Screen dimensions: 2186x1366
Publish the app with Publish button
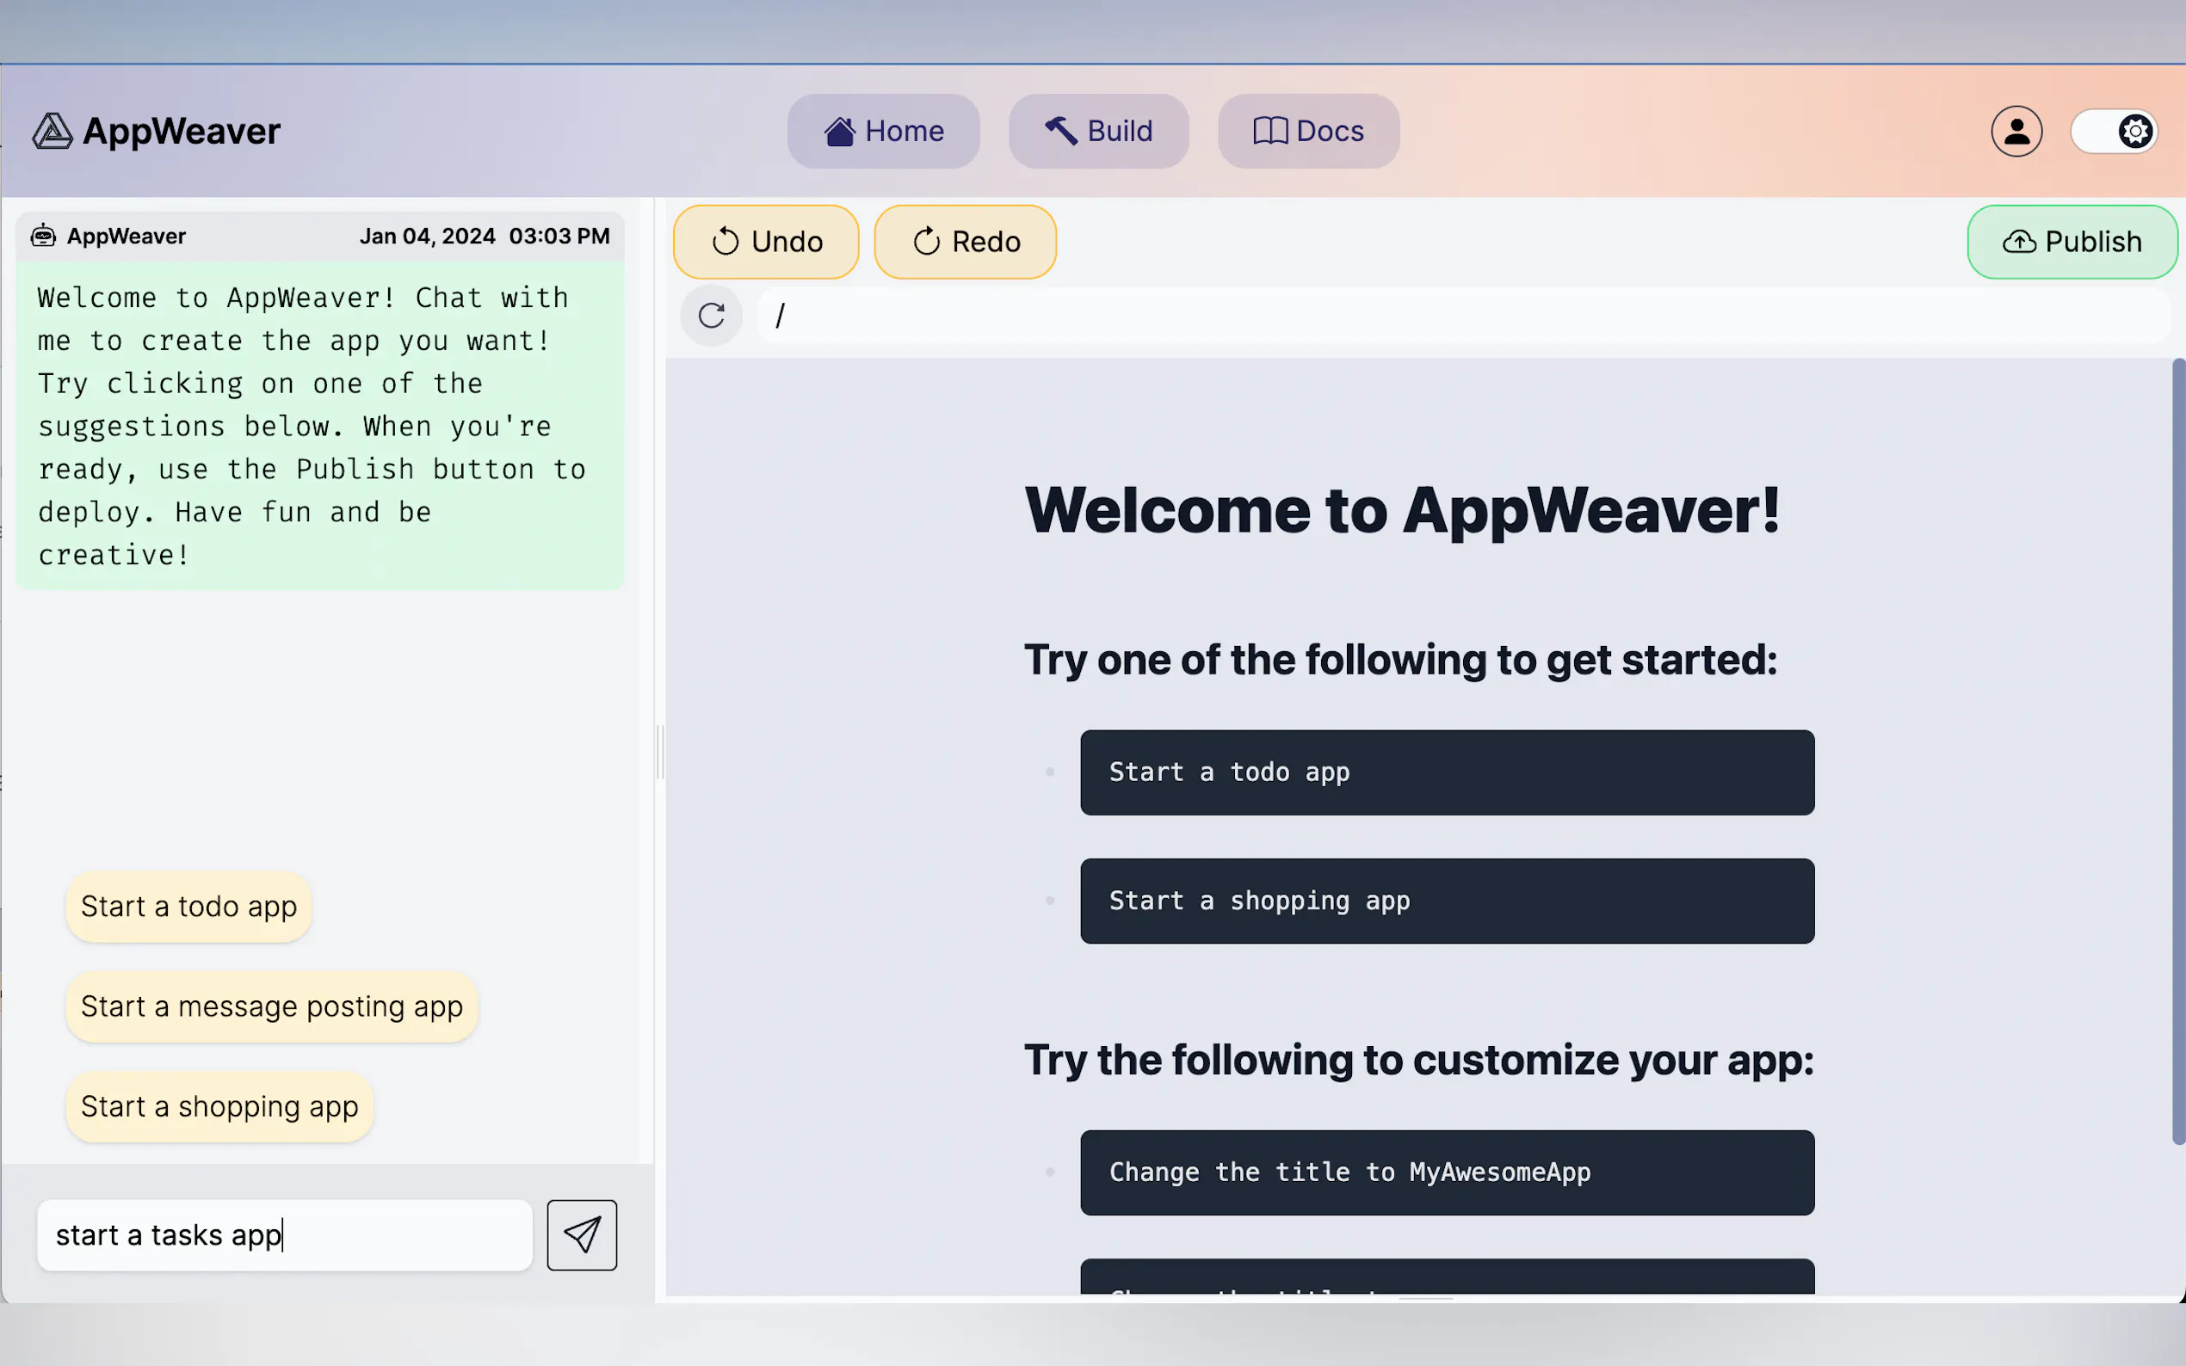2072,242
